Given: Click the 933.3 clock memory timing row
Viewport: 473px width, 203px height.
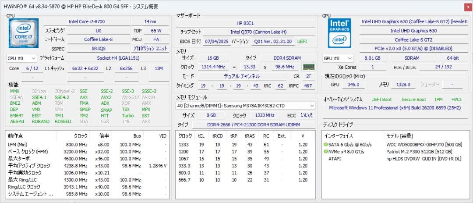Looking at the screenshot, I should click(245, 166).
